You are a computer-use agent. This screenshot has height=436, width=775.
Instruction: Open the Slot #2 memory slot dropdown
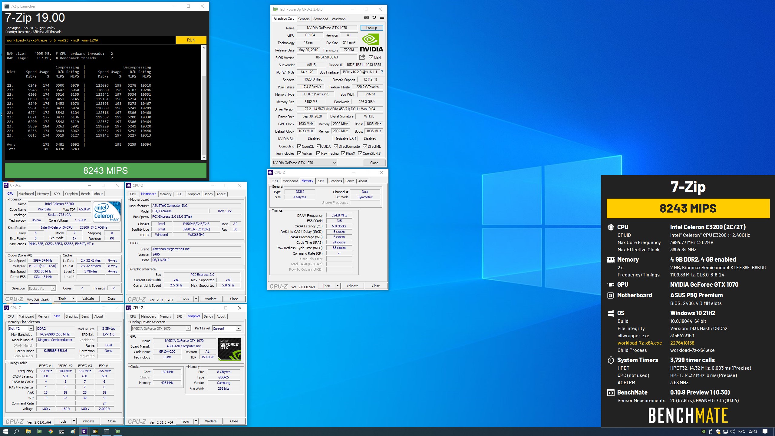pyautogui.click(x=21, y=329)
